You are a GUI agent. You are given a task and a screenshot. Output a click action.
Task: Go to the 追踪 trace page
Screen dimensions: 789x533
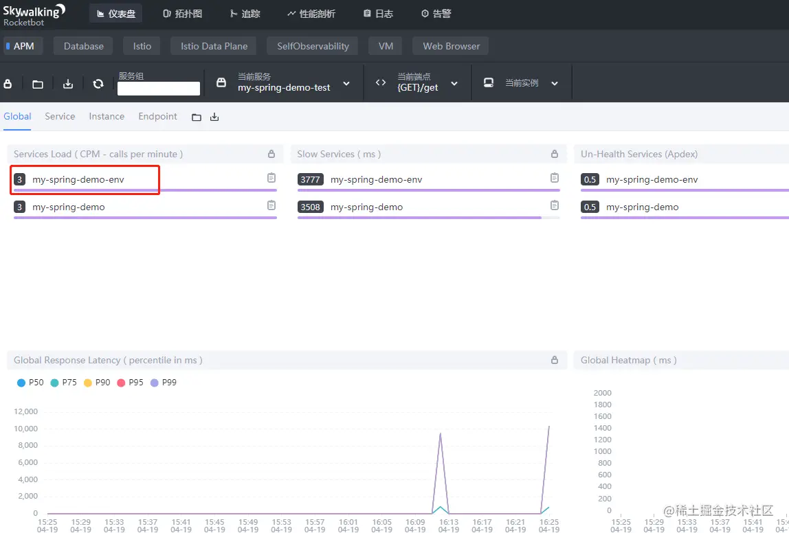[x=245, y=14]
